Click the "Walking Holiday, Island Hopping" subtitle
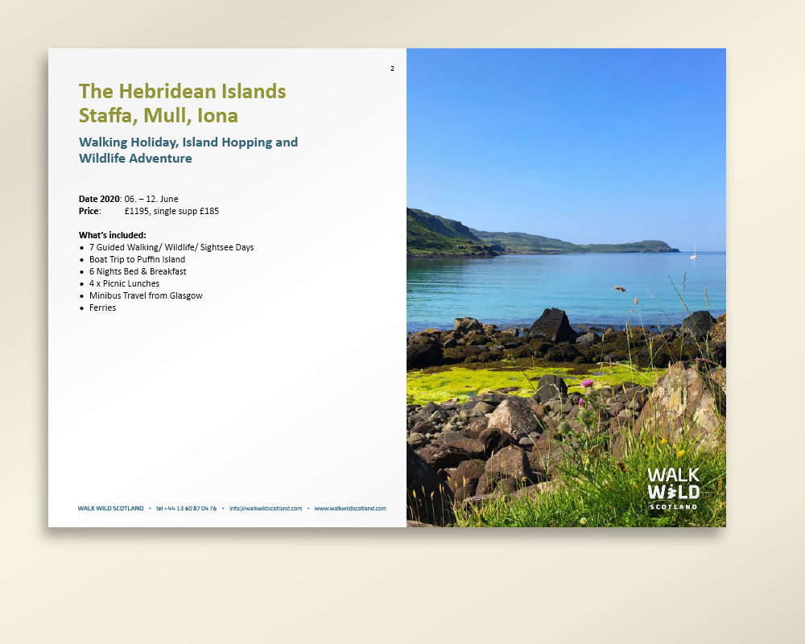The width and height of the screenshot is (805, 644). pyautogui.click(x=188, y=142)
